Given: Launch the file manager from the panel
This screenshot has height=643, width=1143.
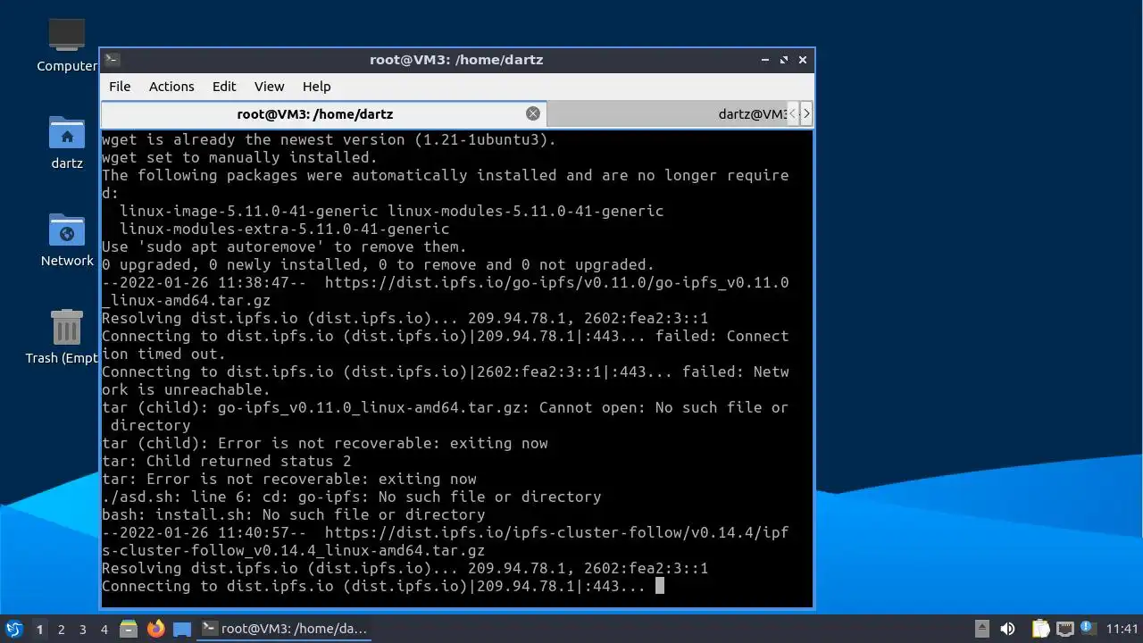Looking at the screenshot, I should click(x=129, y=629).
